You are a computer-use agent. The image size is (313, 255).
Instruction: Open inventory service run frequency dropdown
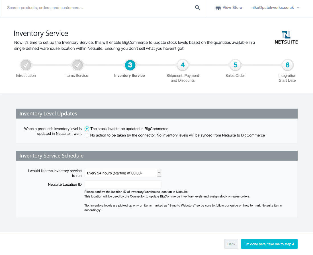123,173
